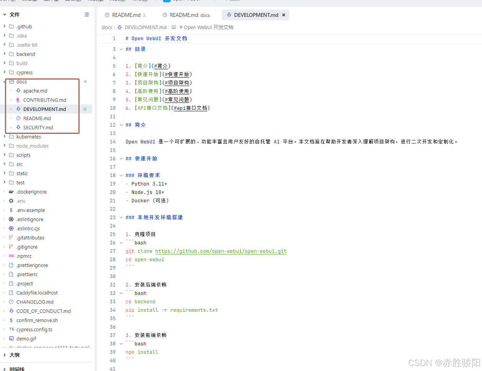The height and width of the screenshot is (371, 482).
Task: Click the .npmrc npm icon
Action: [11, 256]
